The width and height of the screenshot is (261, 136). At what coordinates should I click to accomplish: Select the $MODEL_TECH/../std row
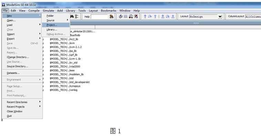coord(62,78)
